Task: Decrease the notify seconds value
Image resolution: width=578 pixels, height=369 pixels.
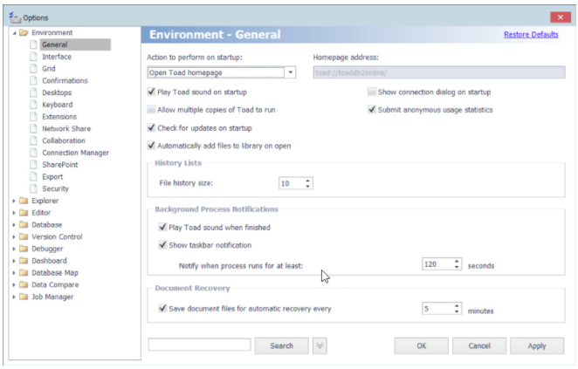Action: pyautogui.click(x=457, y=267)
